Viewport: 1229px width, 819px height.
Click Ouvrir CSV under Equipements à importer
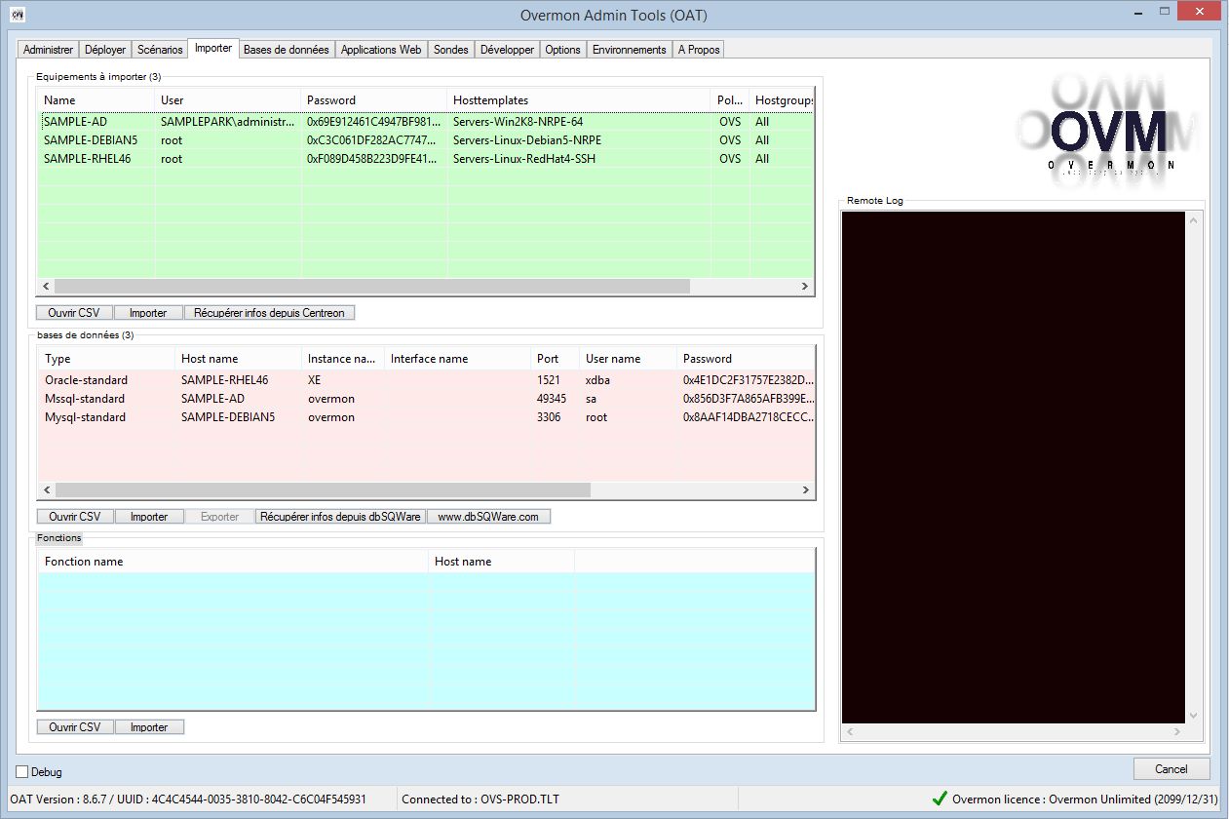click(75, 313)
